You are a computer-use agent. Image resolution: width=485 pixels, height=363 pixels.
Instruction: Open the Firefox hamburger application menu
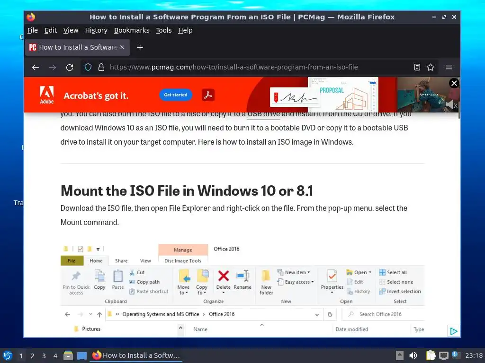(x=449, y=67)
